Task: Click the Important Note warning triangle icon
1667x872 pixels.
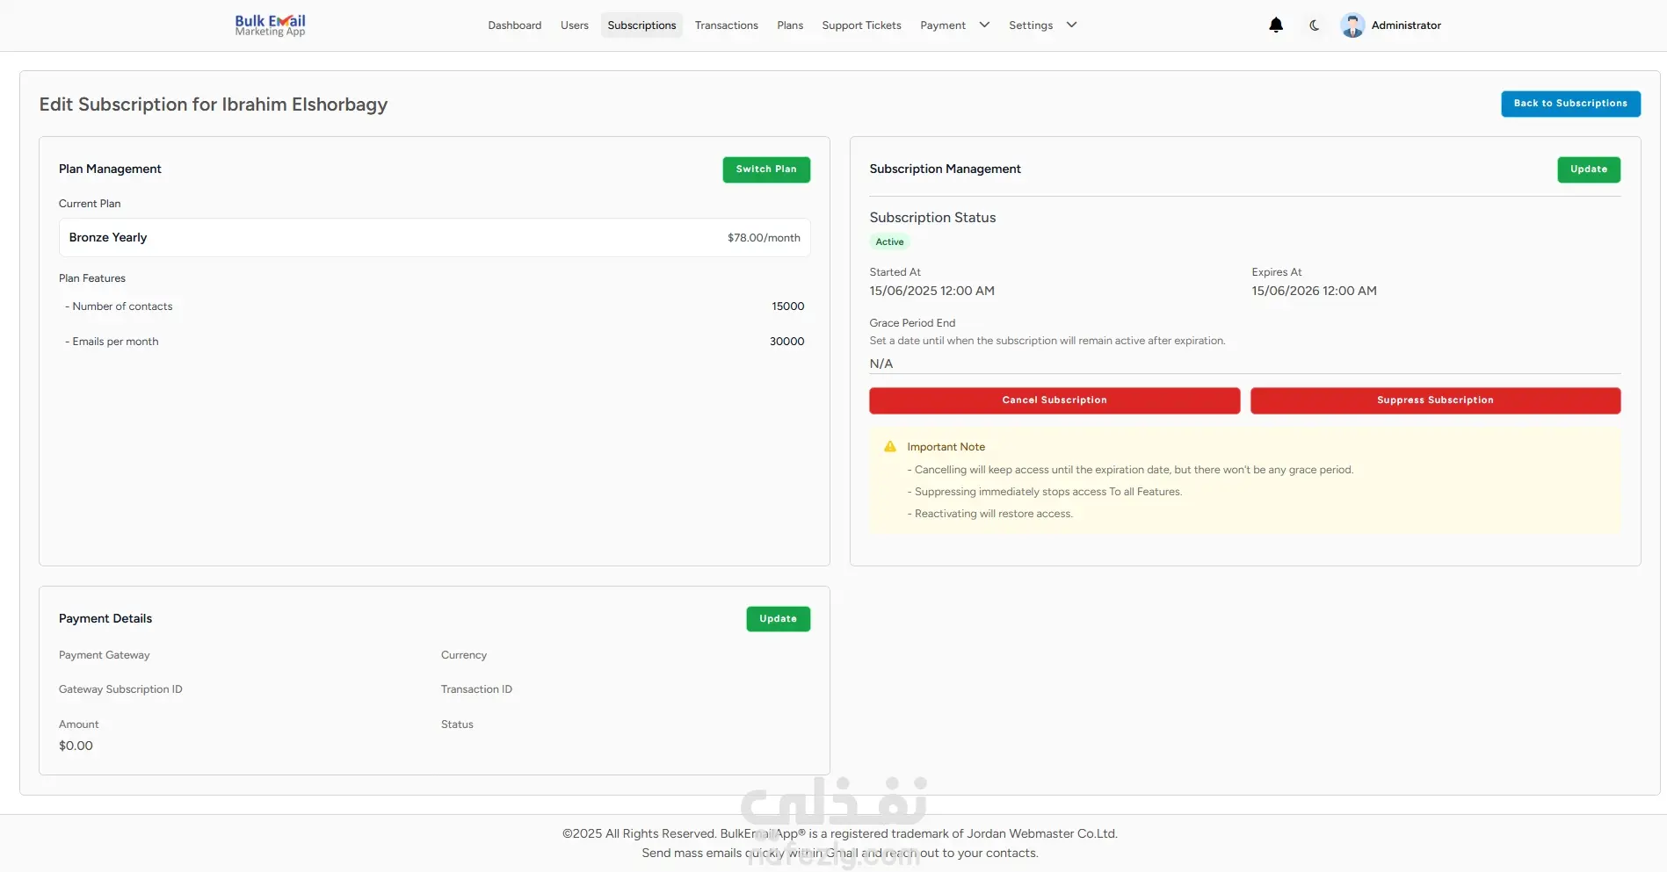Action: [x=890, y=446]
